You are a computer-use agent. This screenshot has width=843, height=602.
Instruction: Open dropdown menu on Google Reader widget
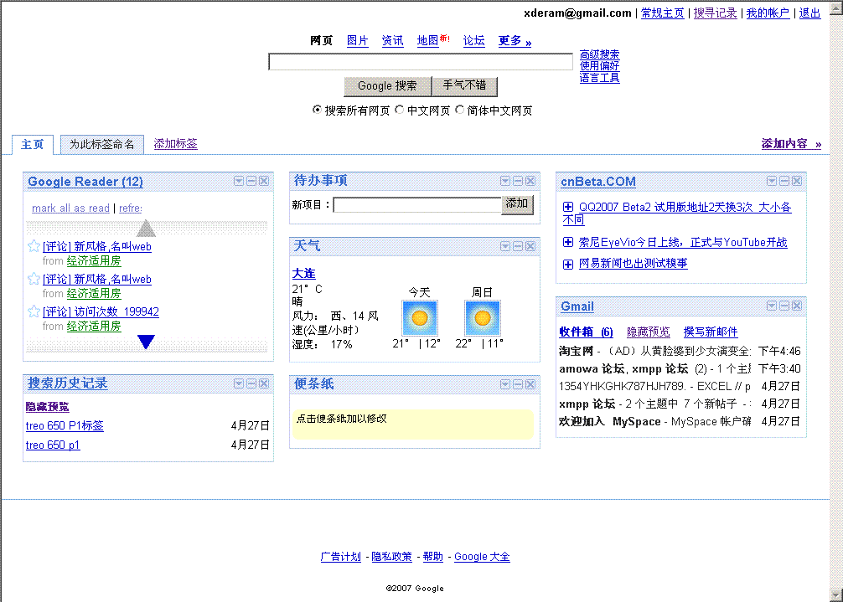(239, 182)
